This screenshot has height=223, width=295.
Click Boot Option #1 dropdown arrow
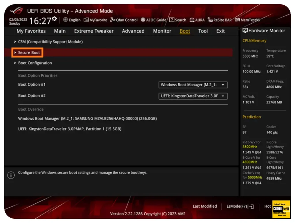pyautogui.click(x=223, y=85)
